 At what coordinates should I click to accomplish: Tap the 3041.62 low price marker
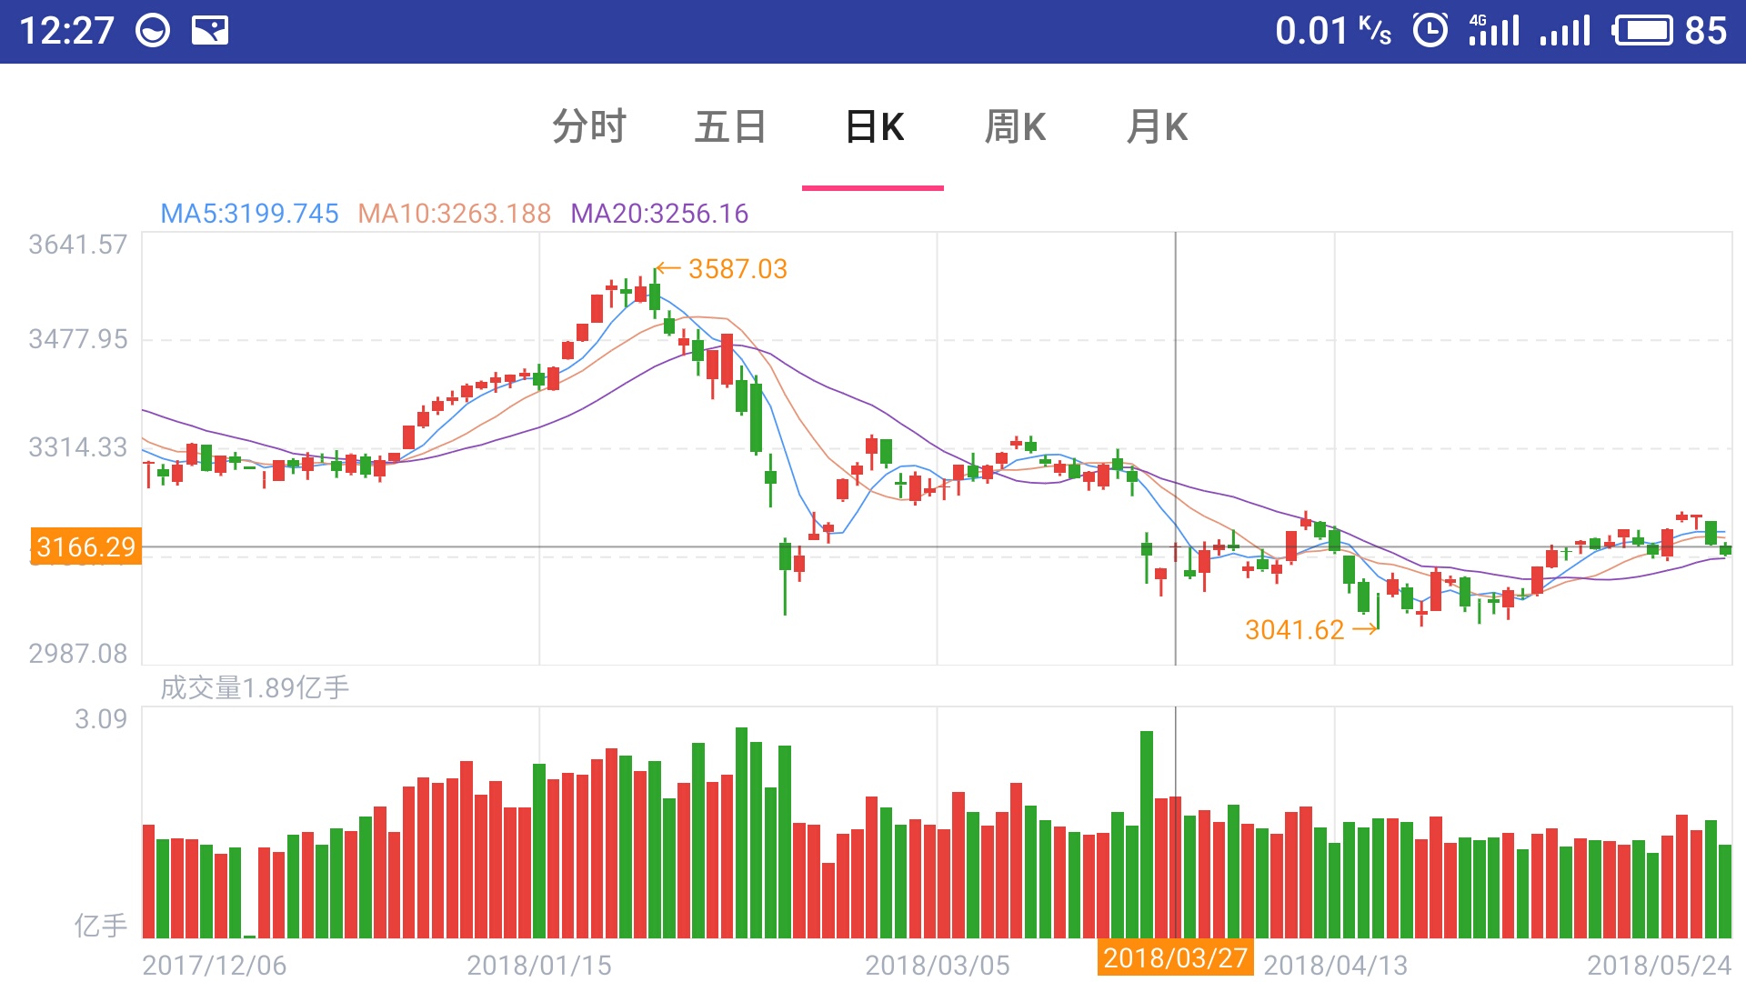tap(1294, 629)
